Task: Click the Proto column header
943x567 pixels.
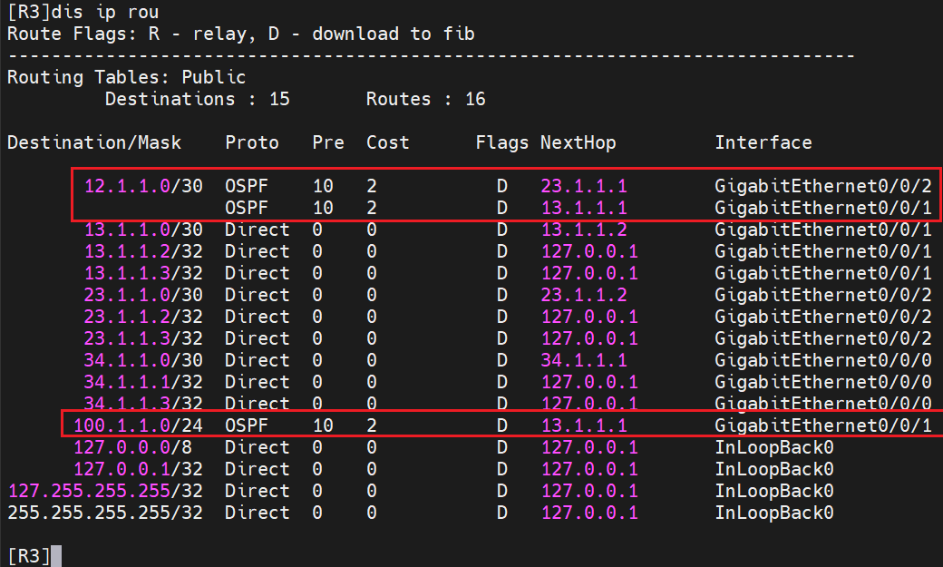Action: [x=252, y=142]
